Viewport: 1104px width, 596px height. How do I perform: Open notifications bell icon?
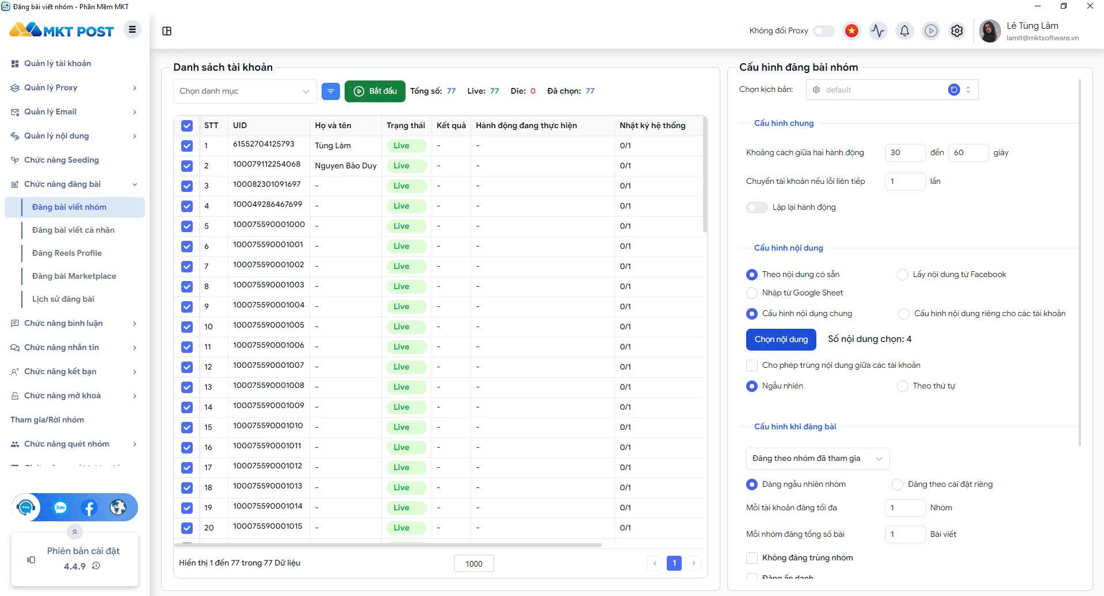[904, 30]
